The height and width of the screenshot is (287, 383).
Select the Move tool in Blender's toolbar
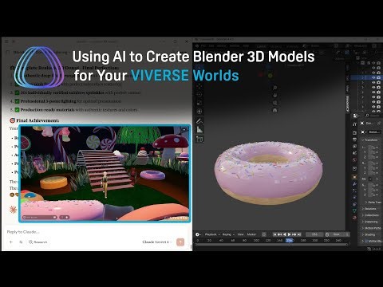[x=199, y=86]
